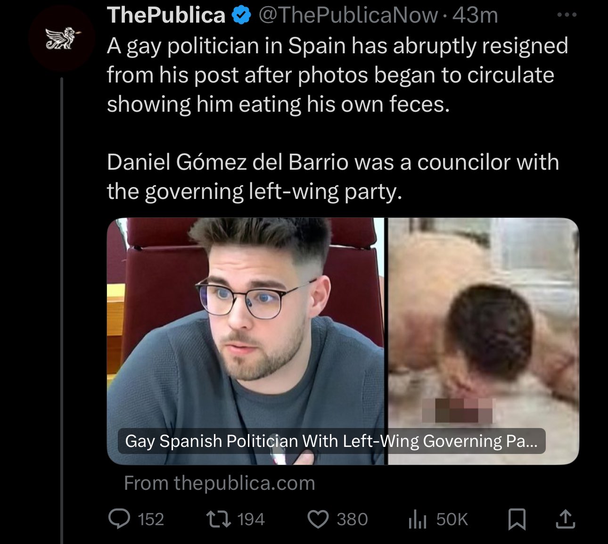The width and height of the screenshot is (608, 544).
Task: Click the repost arrows icon
Action: pos(219,519)
